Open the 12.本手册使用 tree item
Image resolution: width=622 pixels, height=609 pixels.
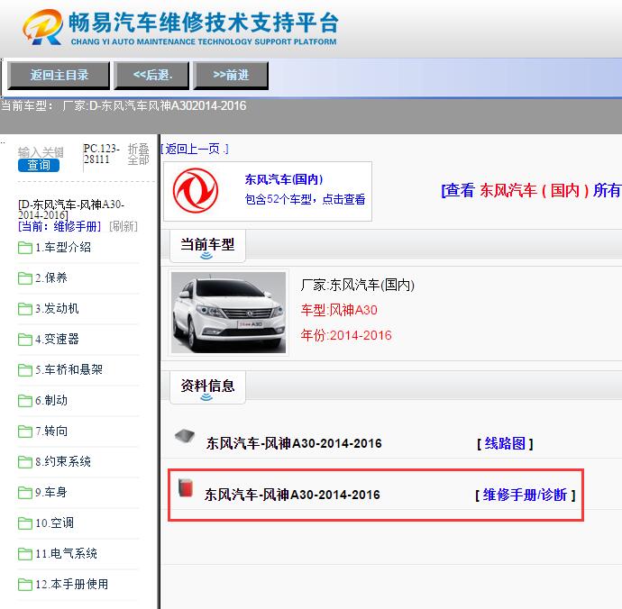tap(72, 584)
